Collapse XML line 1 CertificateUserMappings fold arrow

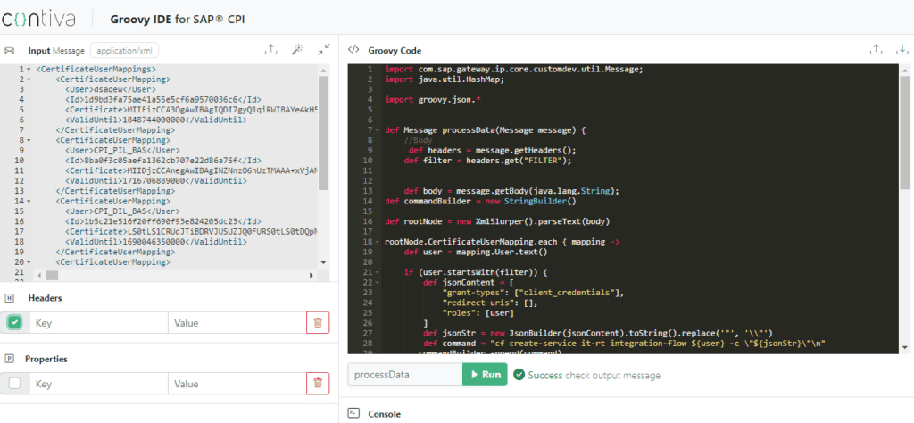click(x=29, y=70)
